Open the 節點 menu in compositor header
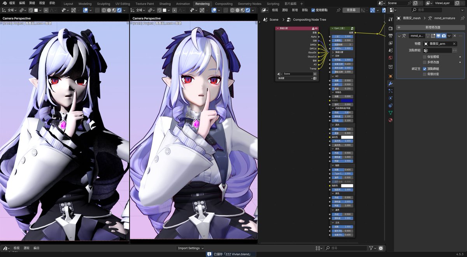 coord(305,10)
